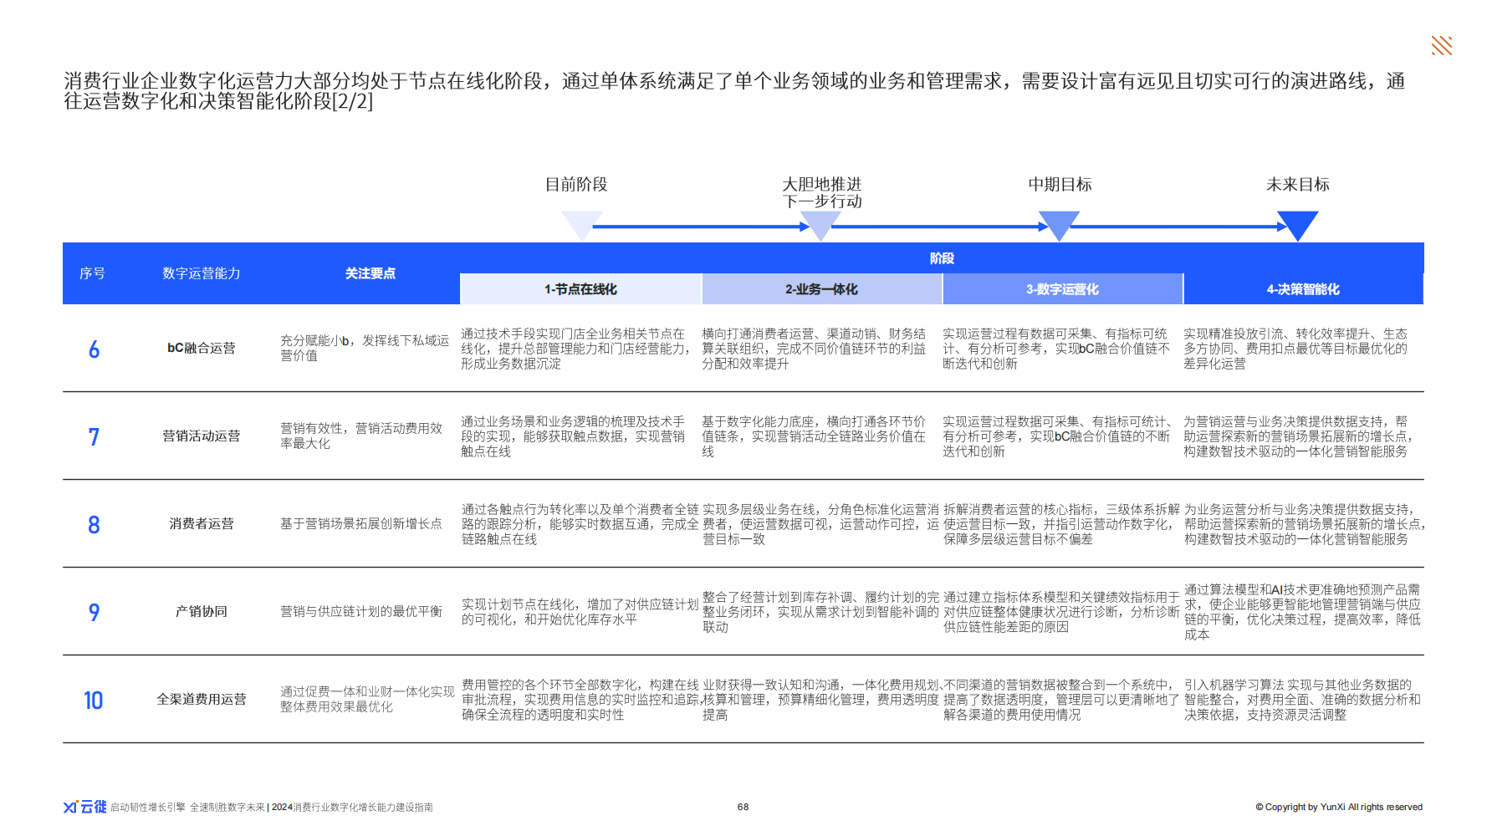
Task: Click the 营销活动运营 row label
Action: click(201, 436)
